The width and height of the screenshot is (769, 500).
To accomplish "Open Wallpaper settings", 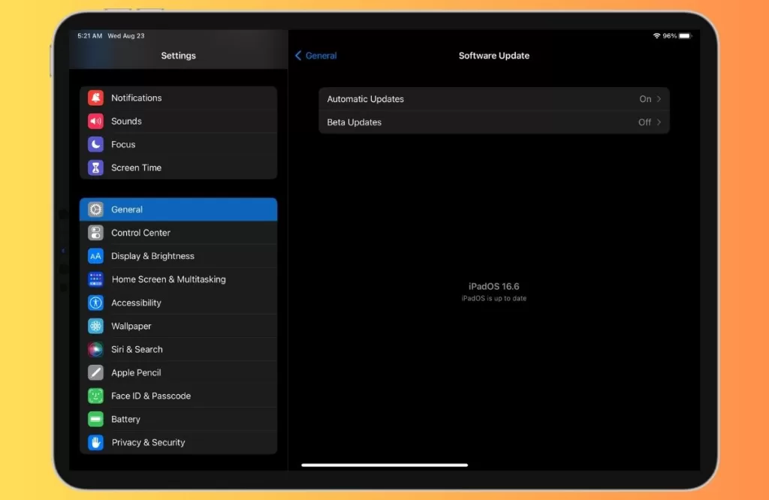I will [179, 326].
